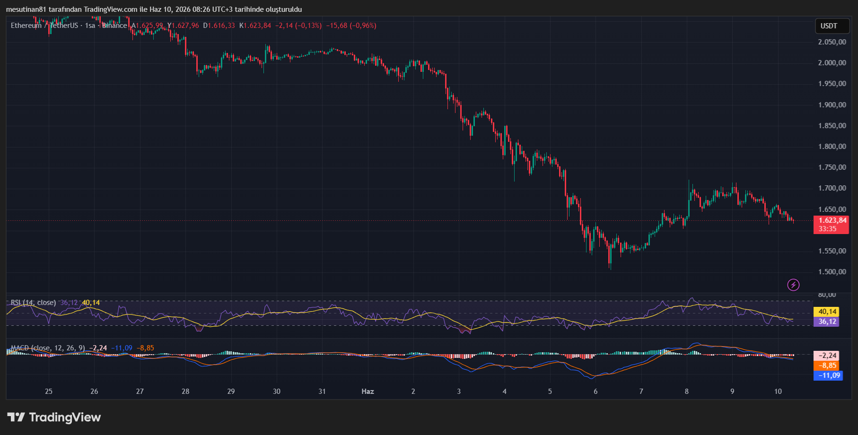Screen dimensions: 858x435
Task: Click the RSI legend value 40,14
Action: (x=91, y=303)
